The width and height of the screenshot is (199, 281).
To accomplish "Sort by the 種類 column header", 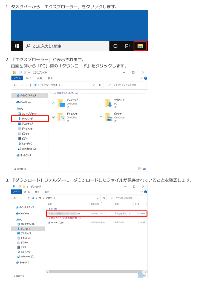I will 117,204.
